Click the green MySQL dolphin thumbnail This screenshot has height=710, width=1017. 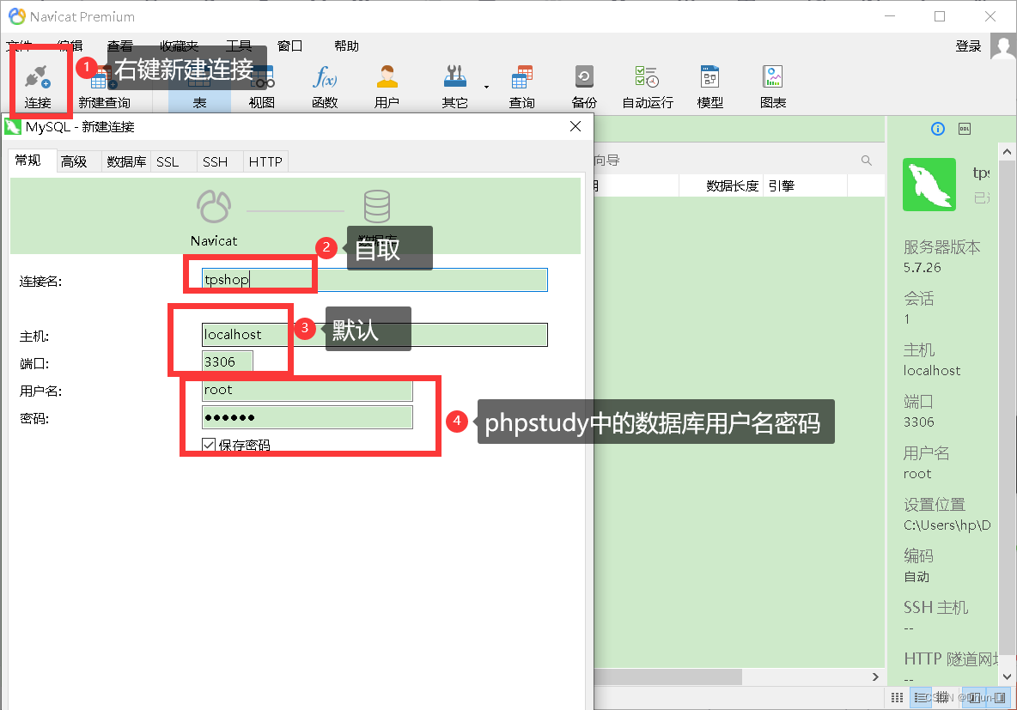pos(929,184)
